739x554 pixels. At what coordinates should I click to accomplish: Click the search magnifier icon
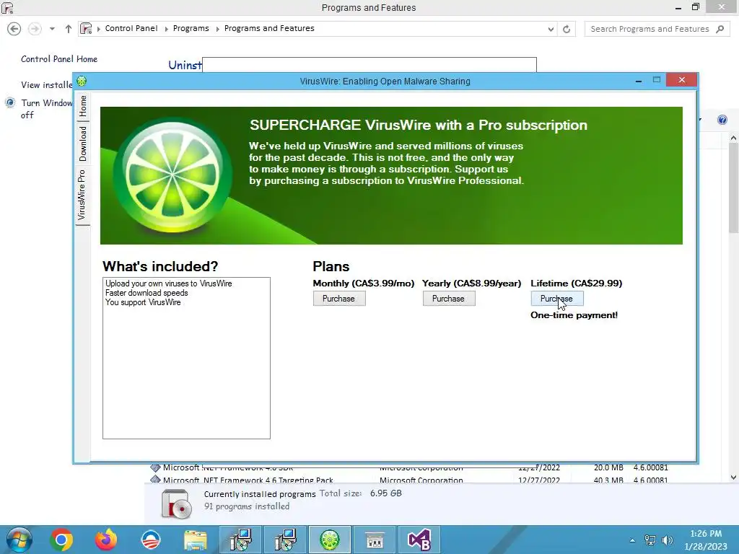point(720,29)
